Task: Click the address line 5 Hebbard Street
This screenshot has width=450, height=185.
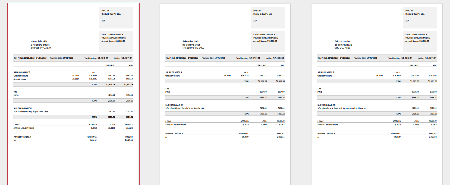Action: coord(40,45)
